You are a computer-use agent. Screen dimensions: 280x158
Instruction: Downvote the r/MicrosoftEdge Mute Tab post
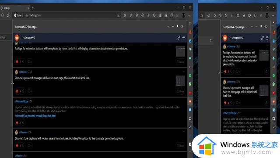coord(23,123)
